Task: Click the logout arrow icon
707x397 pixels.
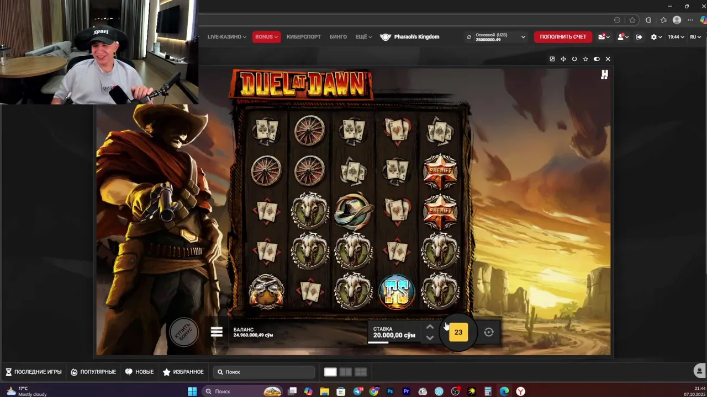Action: (639, 37)
